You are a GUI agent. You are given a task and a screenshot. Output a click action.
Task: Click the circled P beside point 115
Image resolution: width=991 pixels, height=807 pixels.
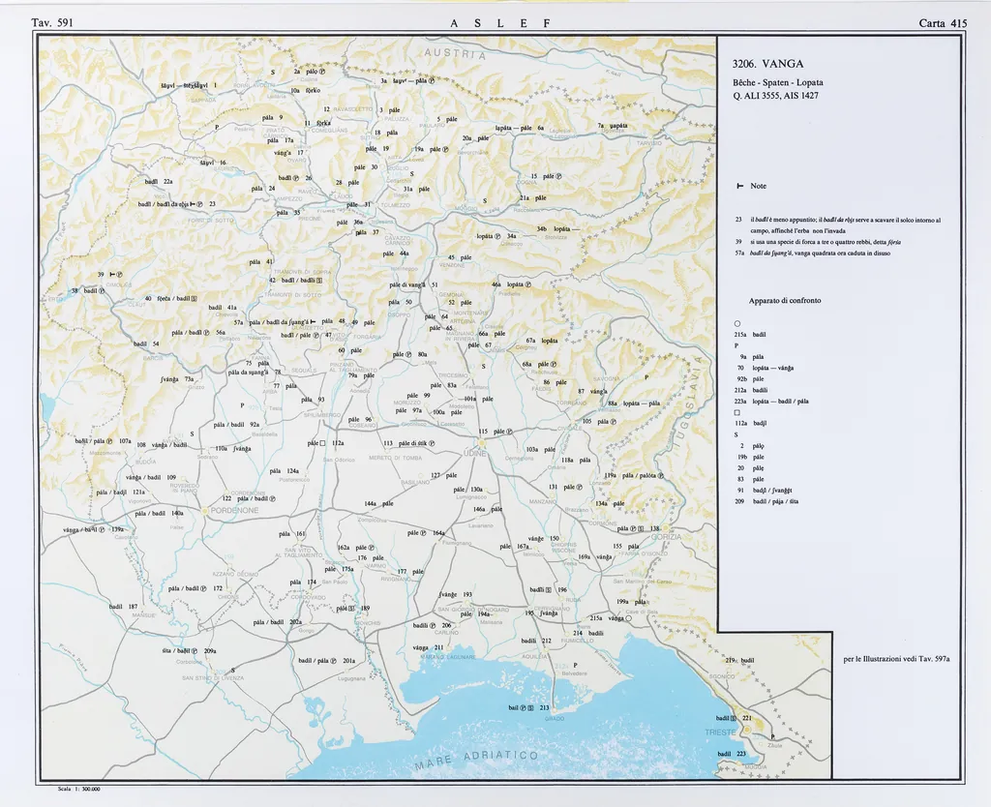click(510, 432)
